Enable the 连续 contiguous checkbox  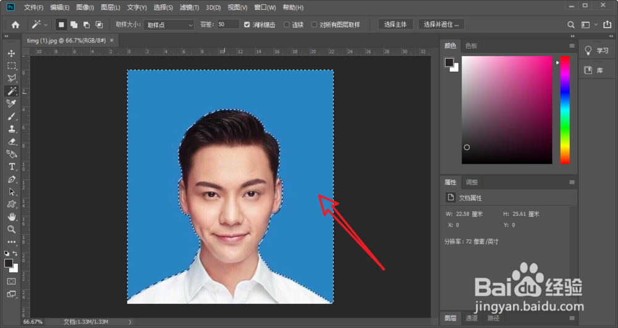(x=287, y=25)
